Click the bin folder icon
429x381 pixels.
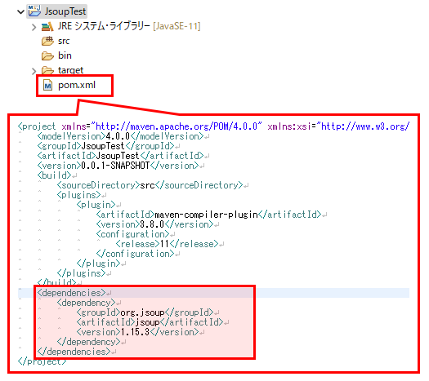(47, 55)
